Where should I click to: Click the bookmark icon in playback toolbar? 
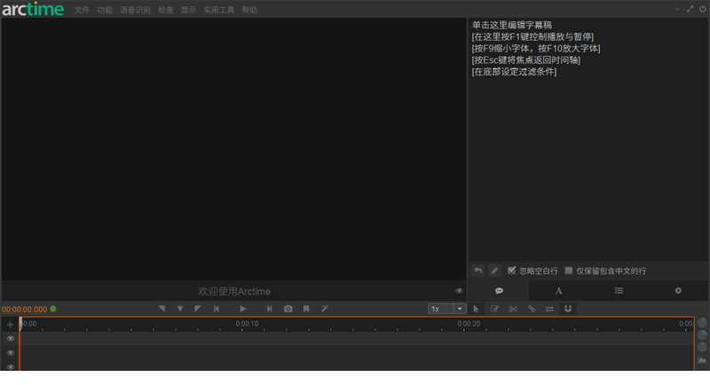point(306,309)
